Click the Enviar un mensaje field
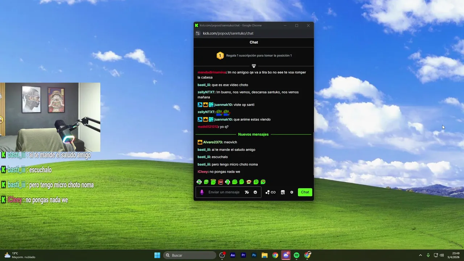464x261 pixels. click(224, 192)
